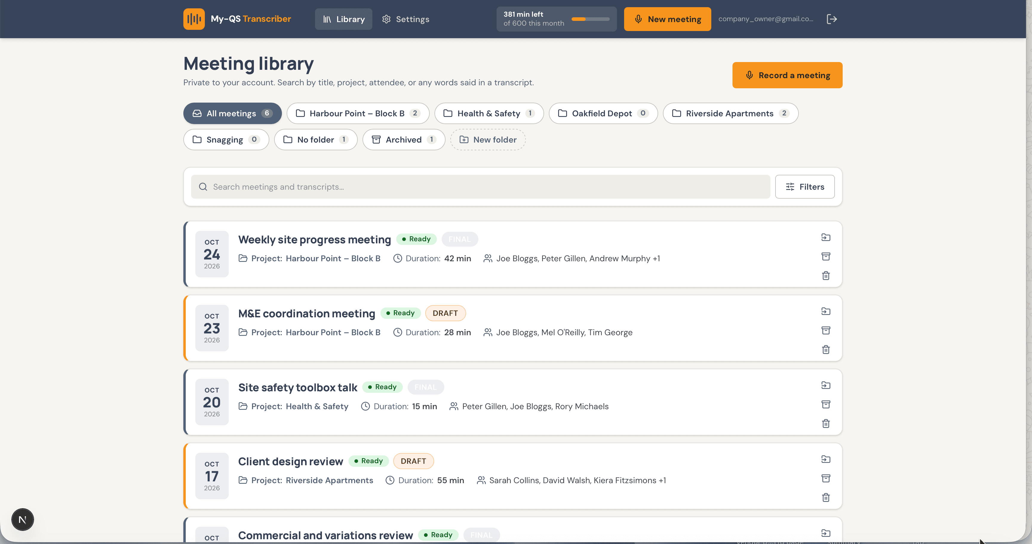The height and width of the screenshot is (544, 1032).
Task: Open the Filters panel
Action: pos(804,187)
